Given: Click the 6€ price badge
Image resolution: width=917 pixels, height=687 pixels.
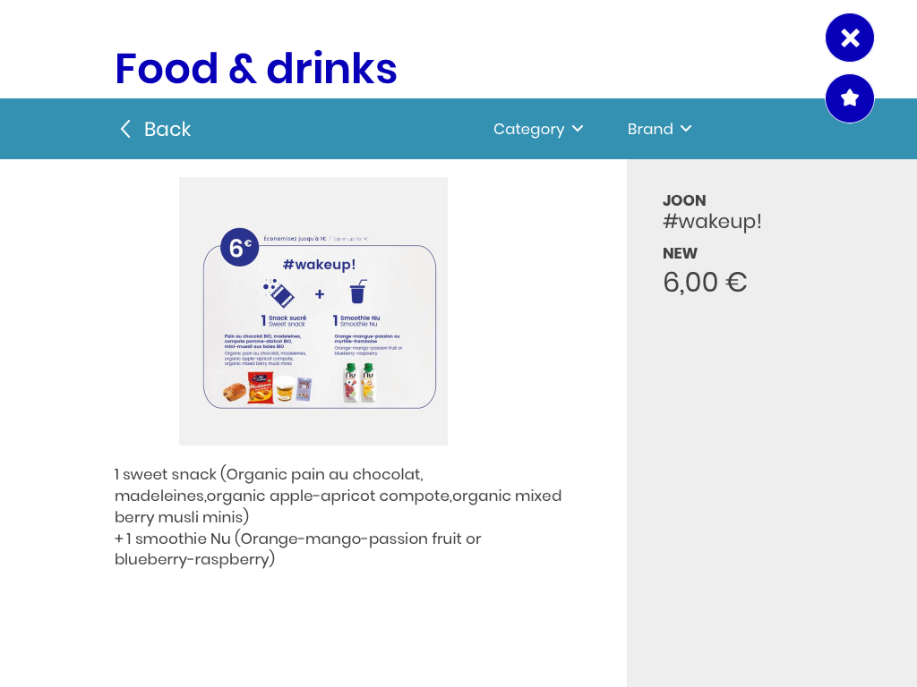Looking at the screenshot, I should pyautogui.click(x=240, y=247).
